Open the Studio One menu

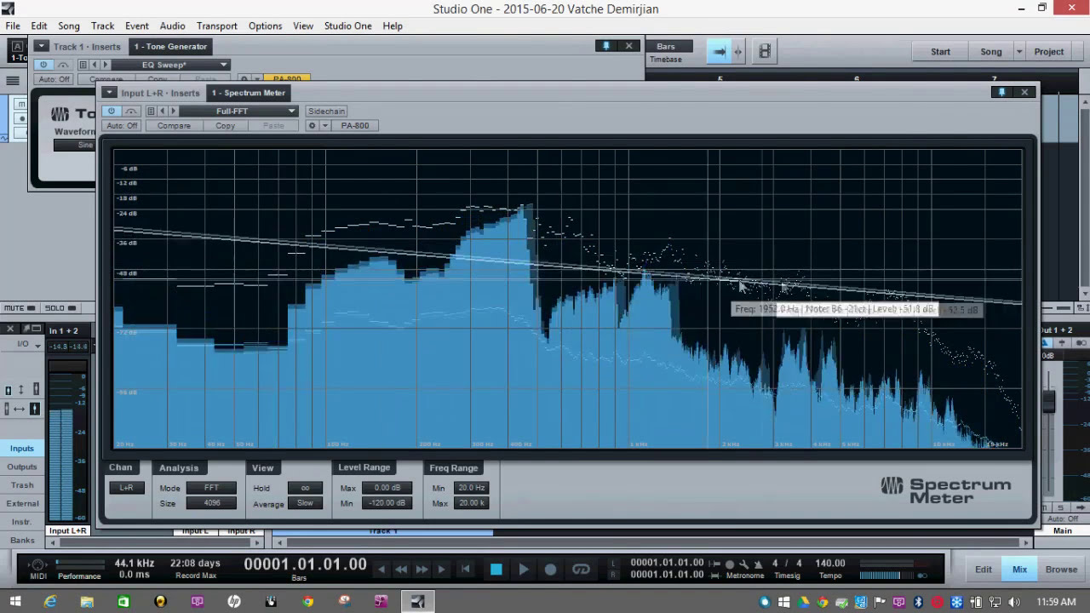[347, 26]
